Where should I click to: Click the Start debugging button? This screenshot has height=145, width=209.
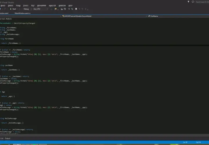[x=13, y=9]
